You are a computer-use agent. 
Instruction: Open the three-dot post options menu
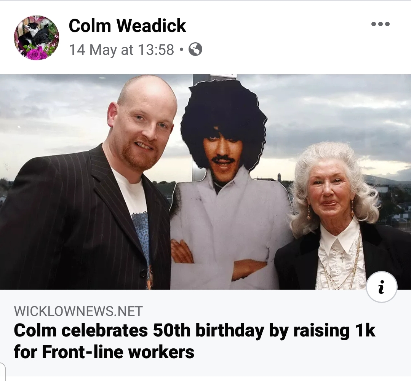[381, 24]
